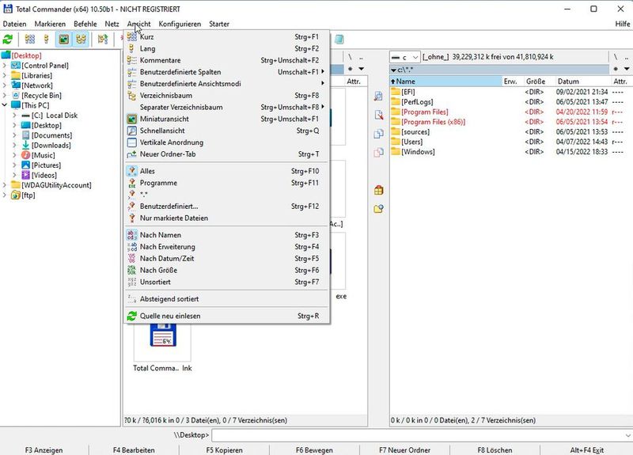Click the copy files icon in middle bar
The image size is (633, 455).
[x=378, y=134]
